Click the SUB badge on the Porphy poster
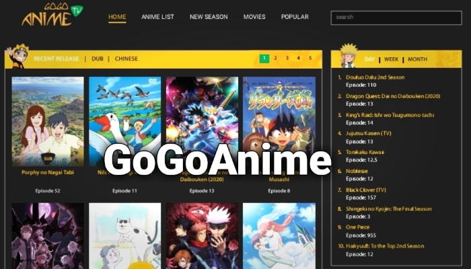Viewport: 471px width, 269px height. tap(48, 159)
